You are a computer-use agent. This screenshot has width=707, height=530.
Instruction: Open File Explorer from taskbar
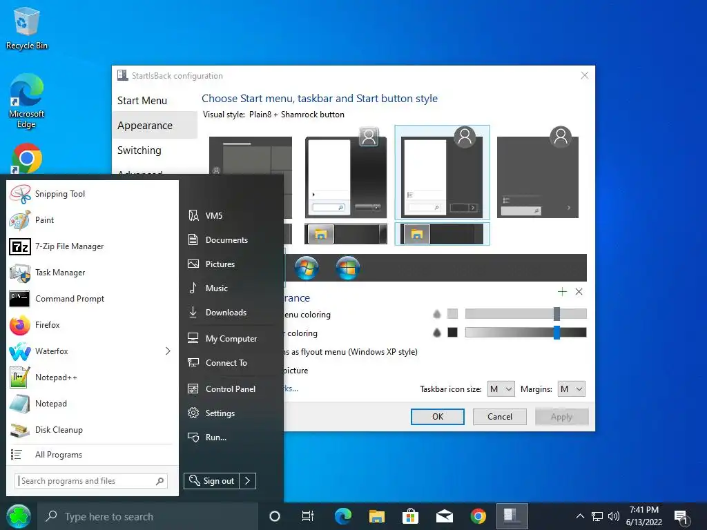click(x=377, y=516)
